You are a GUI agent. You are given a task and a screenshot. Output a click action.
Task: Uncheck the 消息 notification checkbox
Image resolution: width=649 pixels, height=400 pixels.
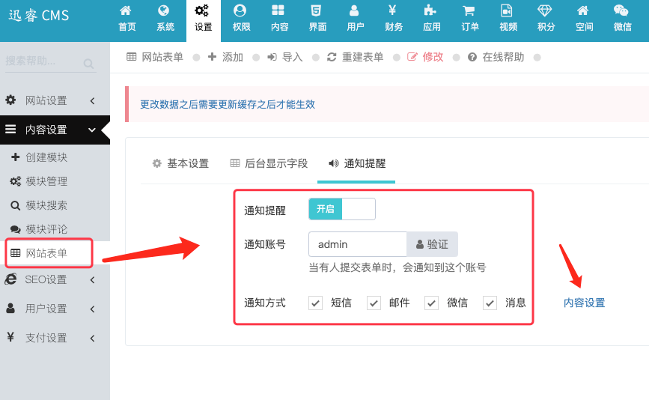click(x=490, y=303)
